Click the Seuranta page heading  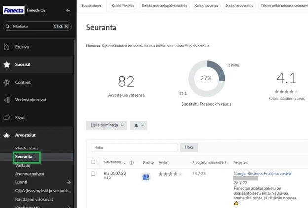[x=101, y=27]
